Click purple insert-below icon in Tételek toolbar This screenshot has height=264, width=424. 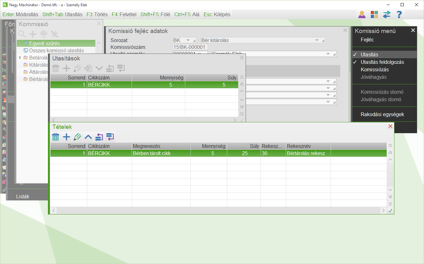(x=110, y=137)
